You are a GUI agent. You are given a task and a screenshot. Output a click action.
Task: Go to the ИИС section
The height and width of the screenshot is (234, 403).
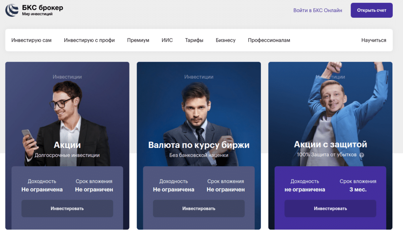(167, 40)
